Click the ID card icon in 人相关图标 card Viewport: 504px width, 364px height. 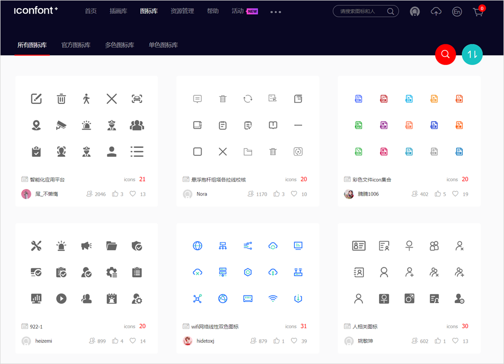pos(359,246)
